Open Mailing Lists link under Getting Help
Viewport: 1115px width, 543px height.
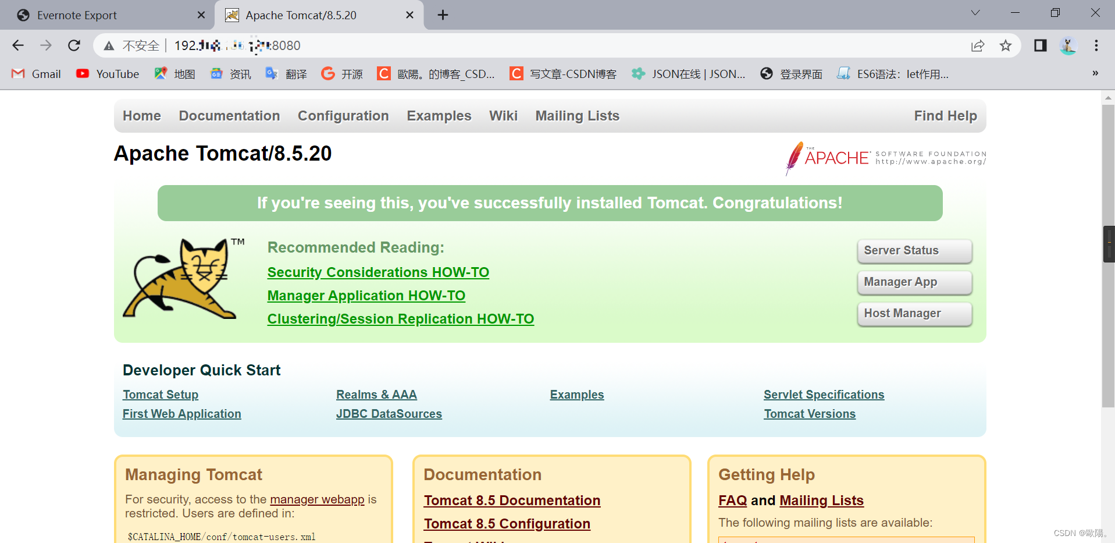[x=821, y=501]
